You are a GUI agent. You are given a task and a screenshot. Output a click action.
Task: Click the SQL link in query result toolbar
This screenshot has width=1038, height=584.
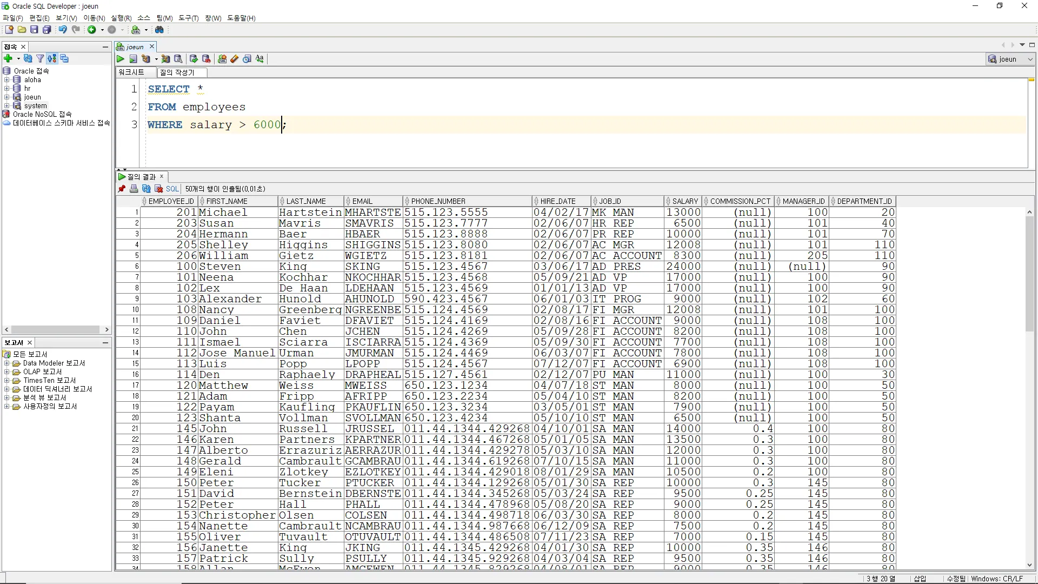click(x=172, y=189)
